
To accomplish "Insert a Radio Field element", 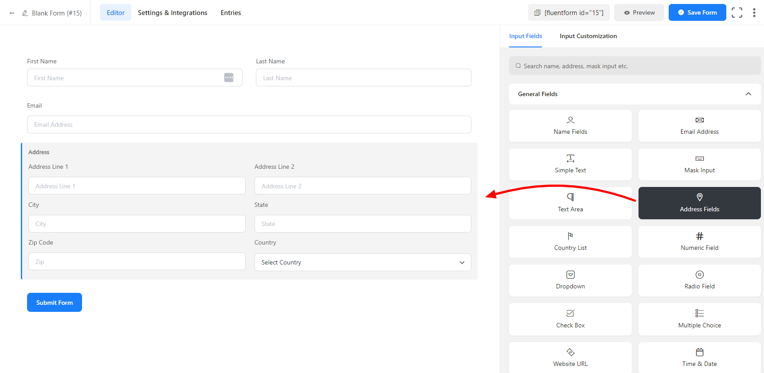I will pyautogui.click(x=699, y=280).
